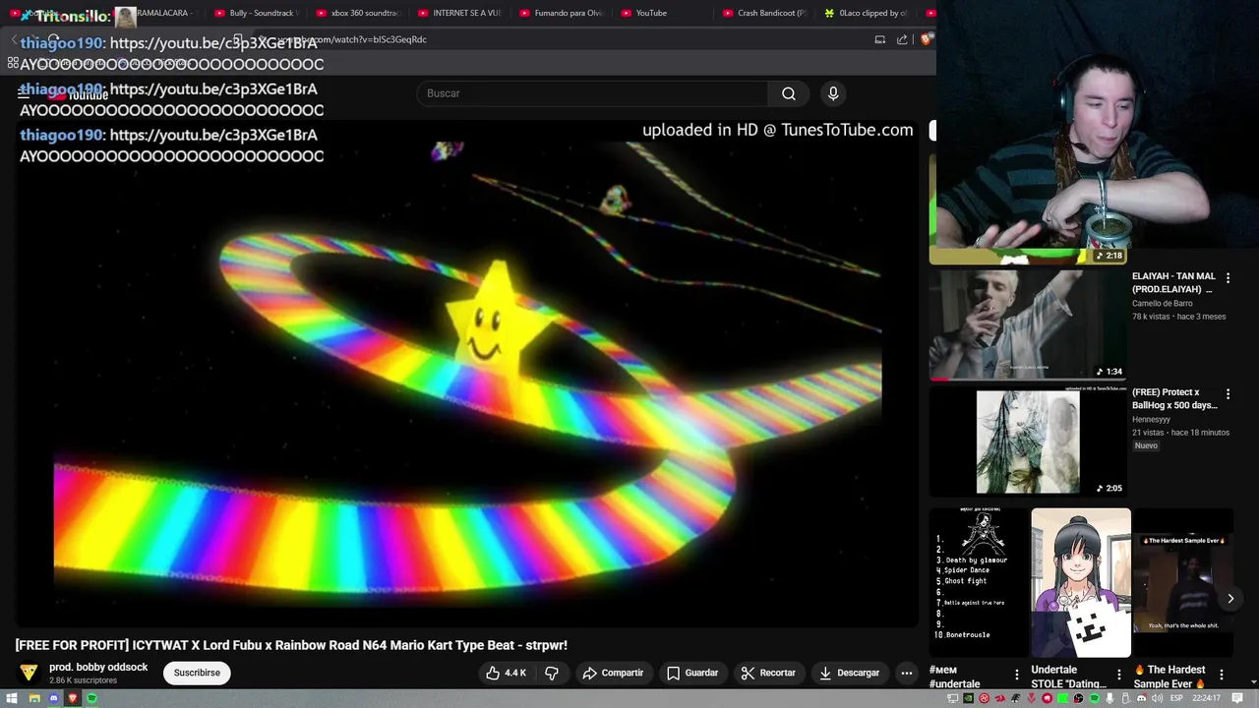1259x708 pixels.
Task: Open more actions ellipsis under video
Action: point(907,673)
